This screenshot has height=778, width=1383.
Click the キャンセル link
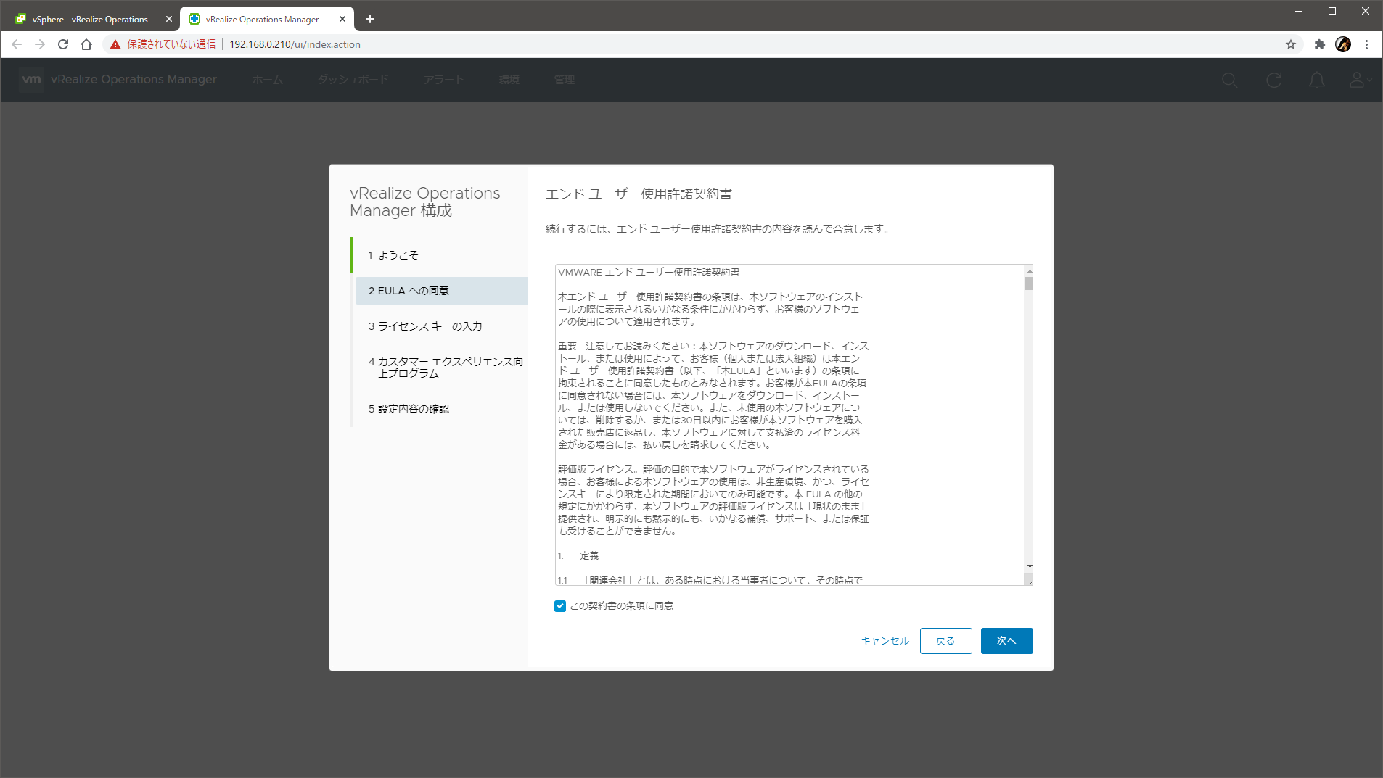pyautogui.click(x=885, y=641)
